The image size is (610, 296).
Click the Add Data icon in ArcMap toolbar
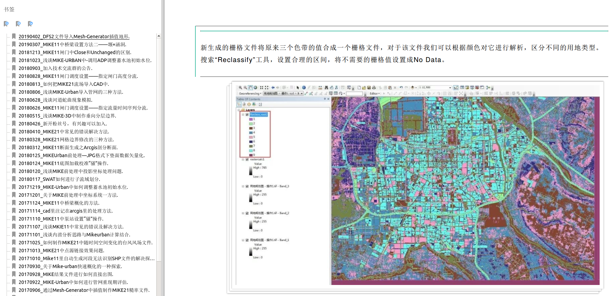click(413, 88)
